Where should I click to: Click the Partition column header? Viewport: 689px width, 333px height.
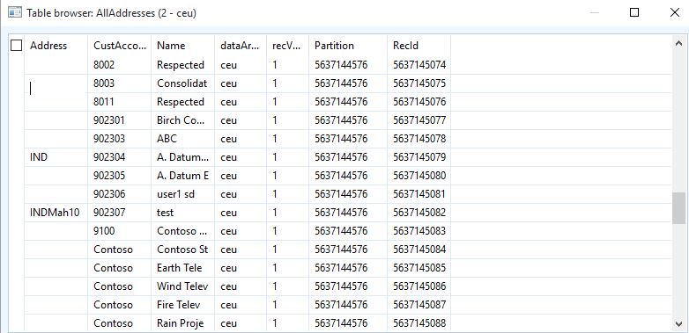point(348,46)
